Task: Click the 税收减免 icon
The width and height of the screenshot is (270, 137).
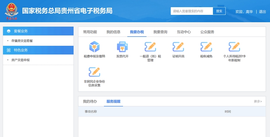Action: [206, 47]
